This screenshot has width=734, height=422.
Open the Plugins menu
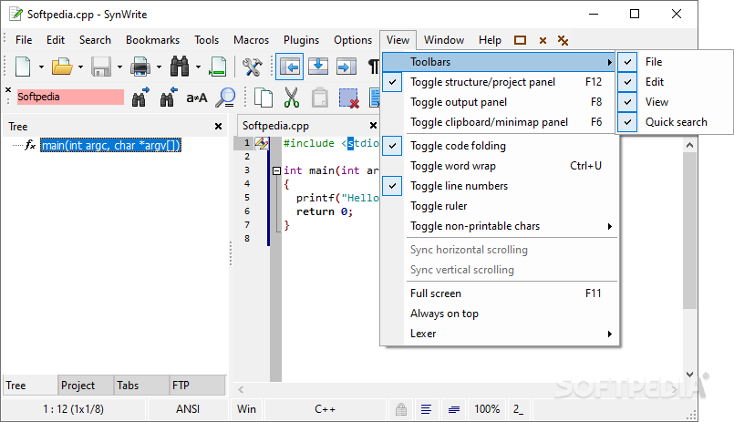302,40
